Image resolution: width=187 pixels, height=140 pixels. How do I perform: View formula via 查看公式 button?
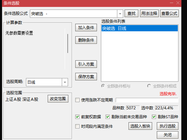[x=169, y=14]
